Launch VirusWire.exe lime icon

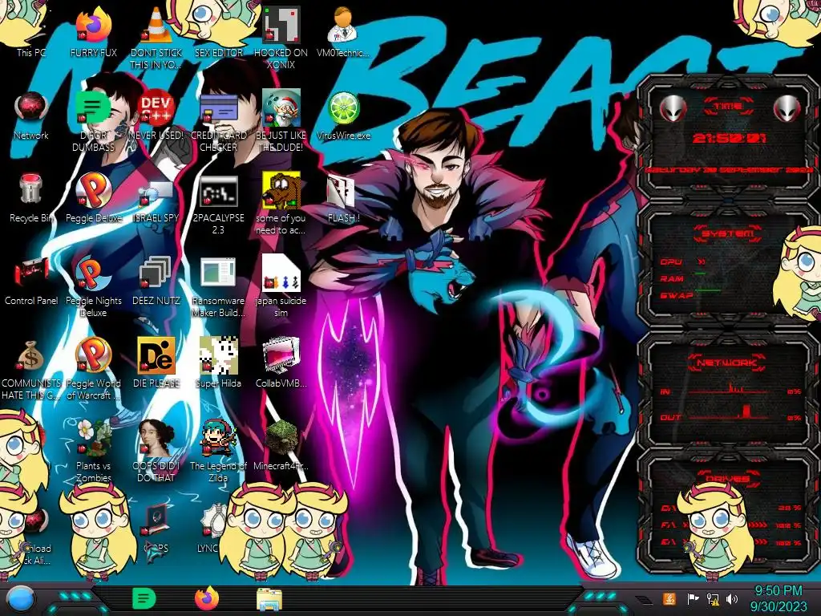click(x=343, y=115)
